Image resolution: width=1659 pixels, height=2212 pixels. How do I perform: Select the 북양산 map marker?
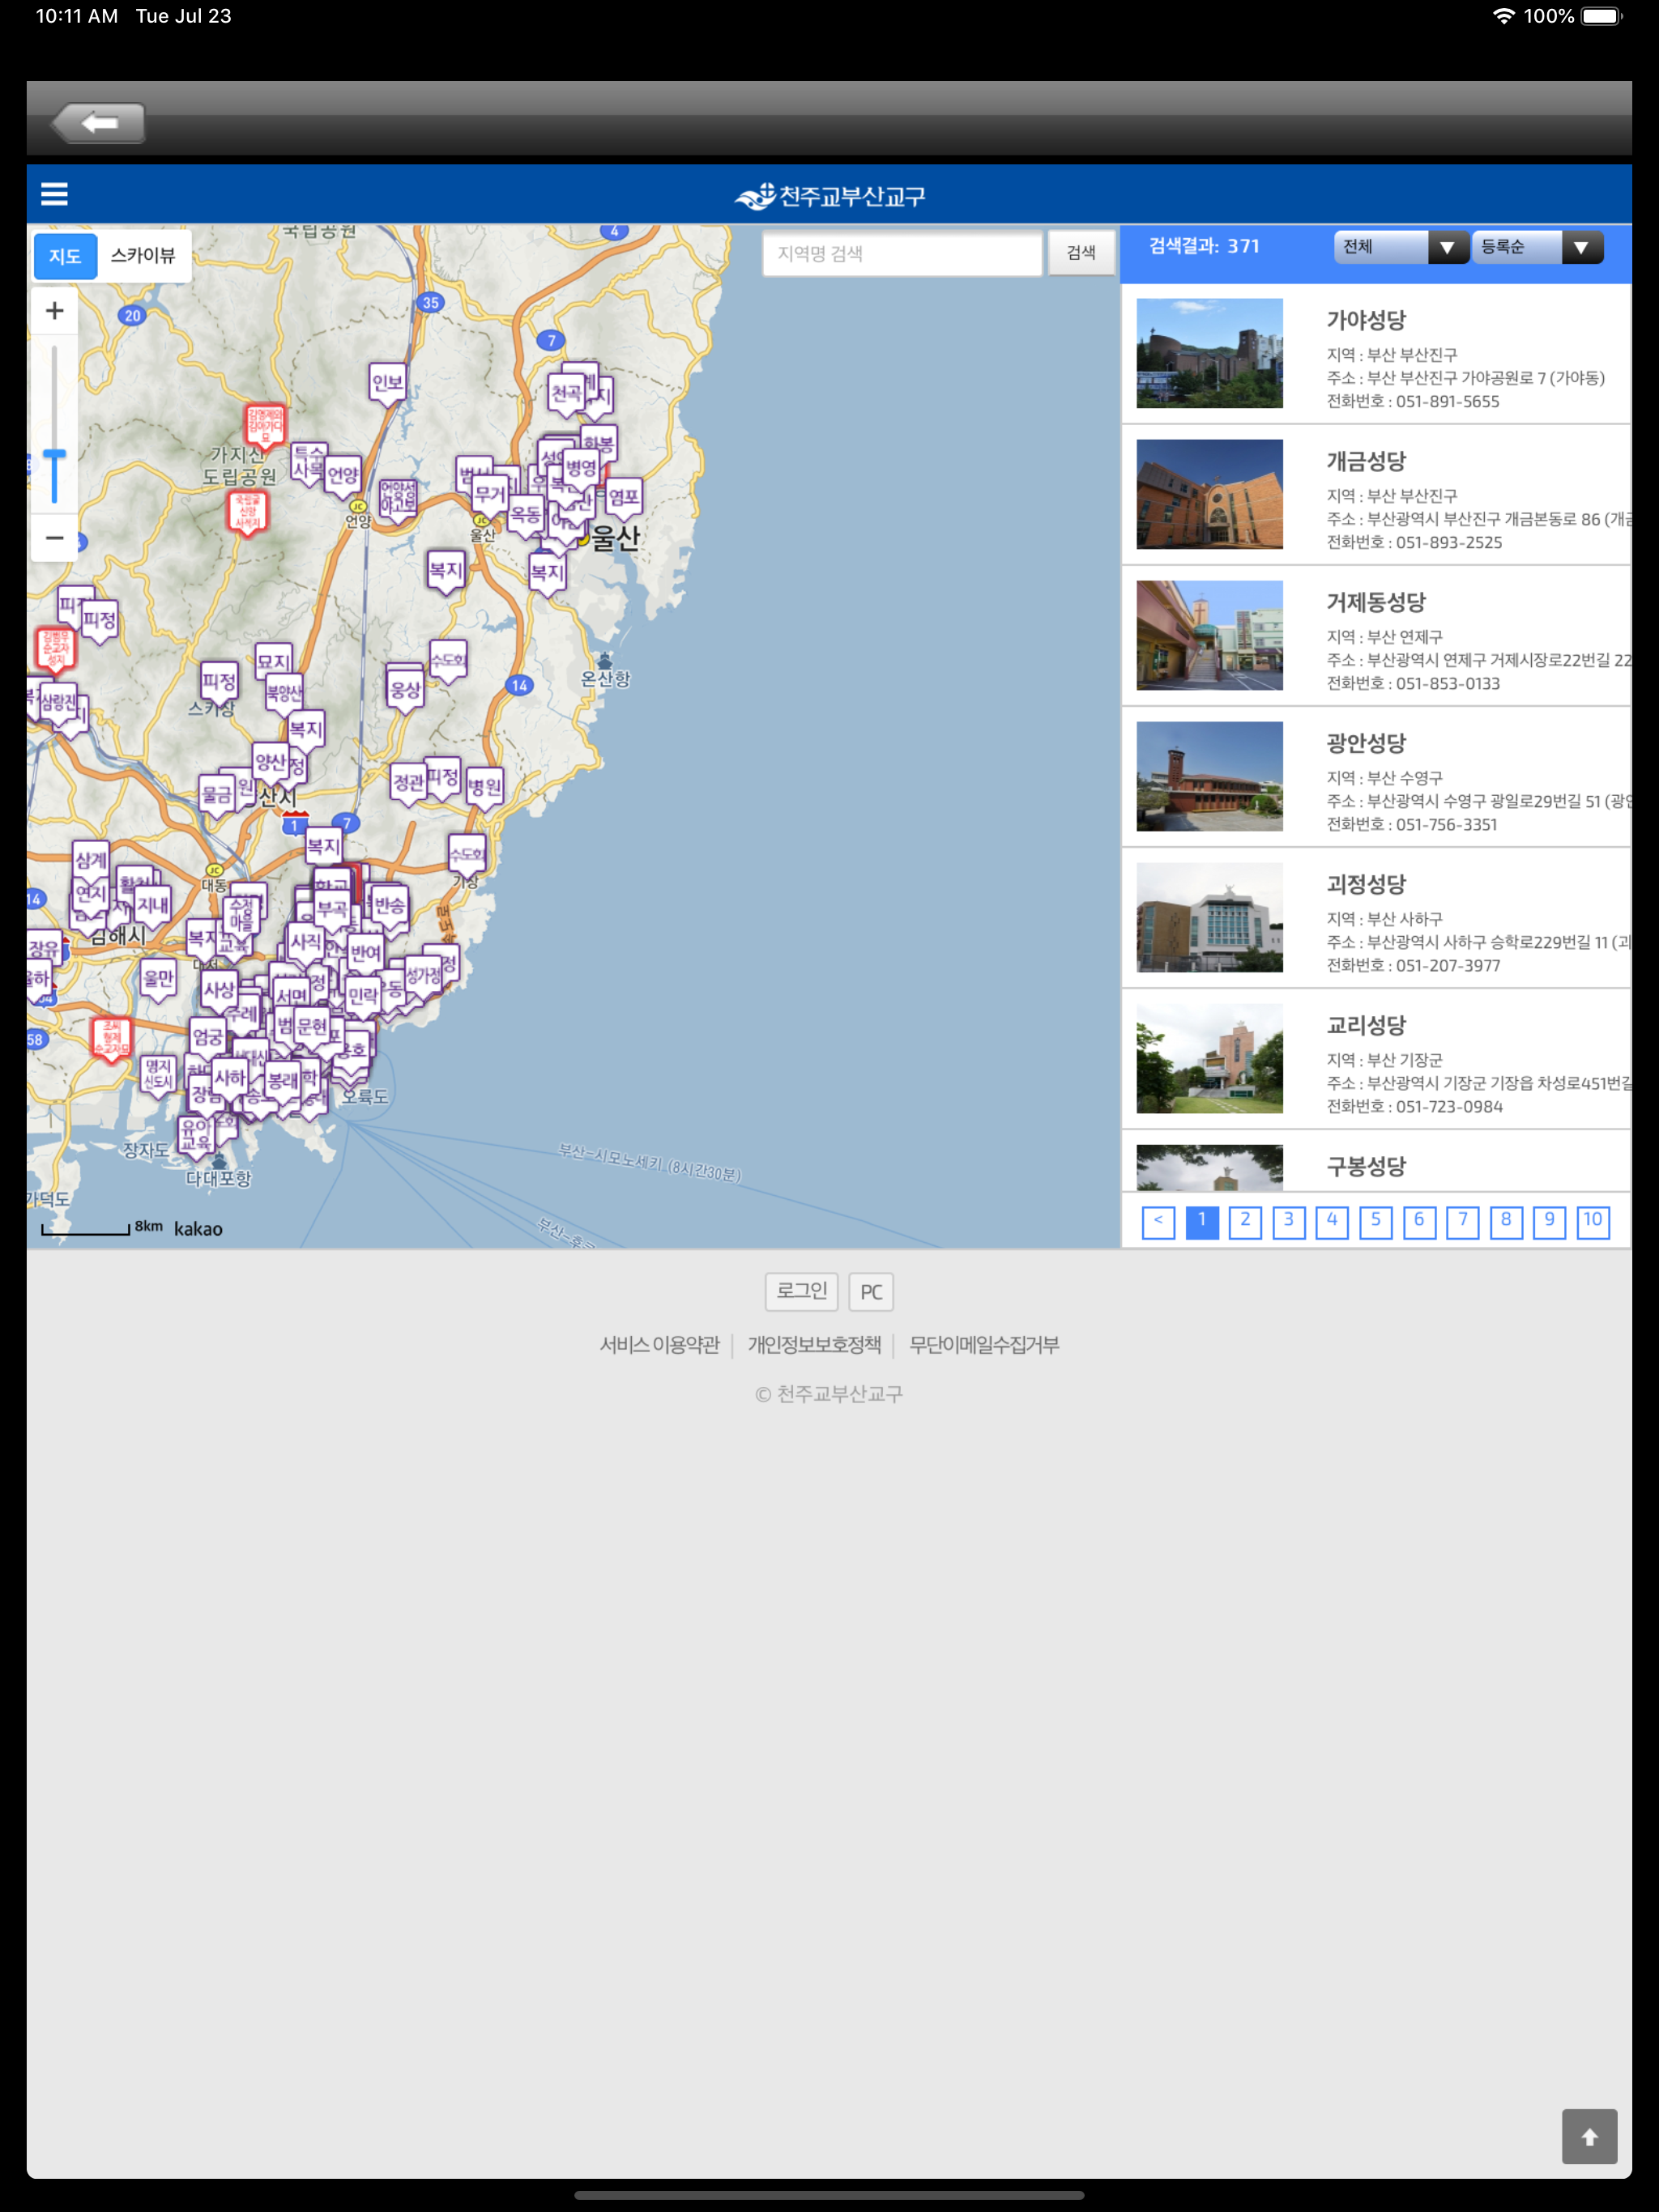(x=284, y=694)
